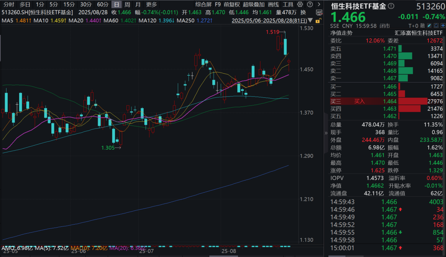Viewport: 446px width, 257px height.
Task: Click the right chevron at the toolbar end
Action: tap(319, 5)
